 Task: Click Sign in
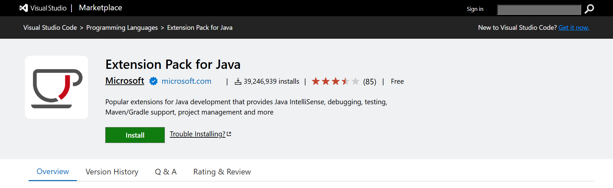tap(475, 9)
